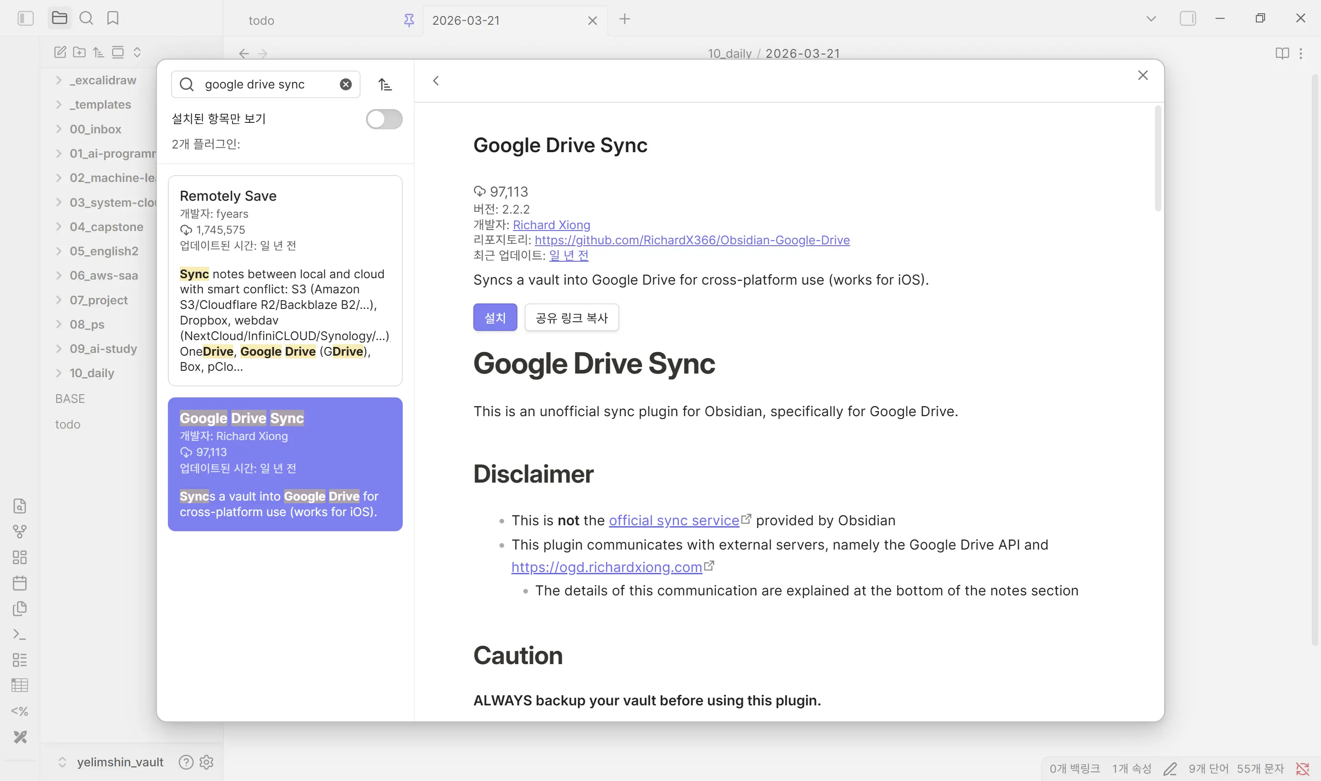Toggle the right sidebar panel icon

(1187, 18)
